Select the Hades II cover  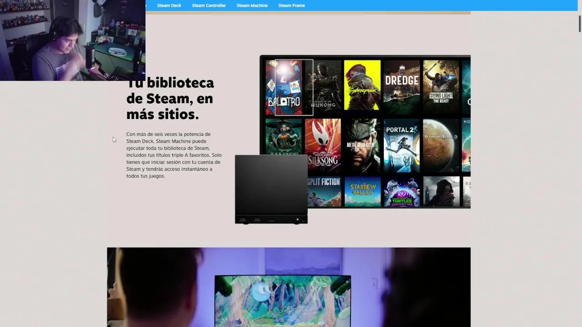point(284,137)
